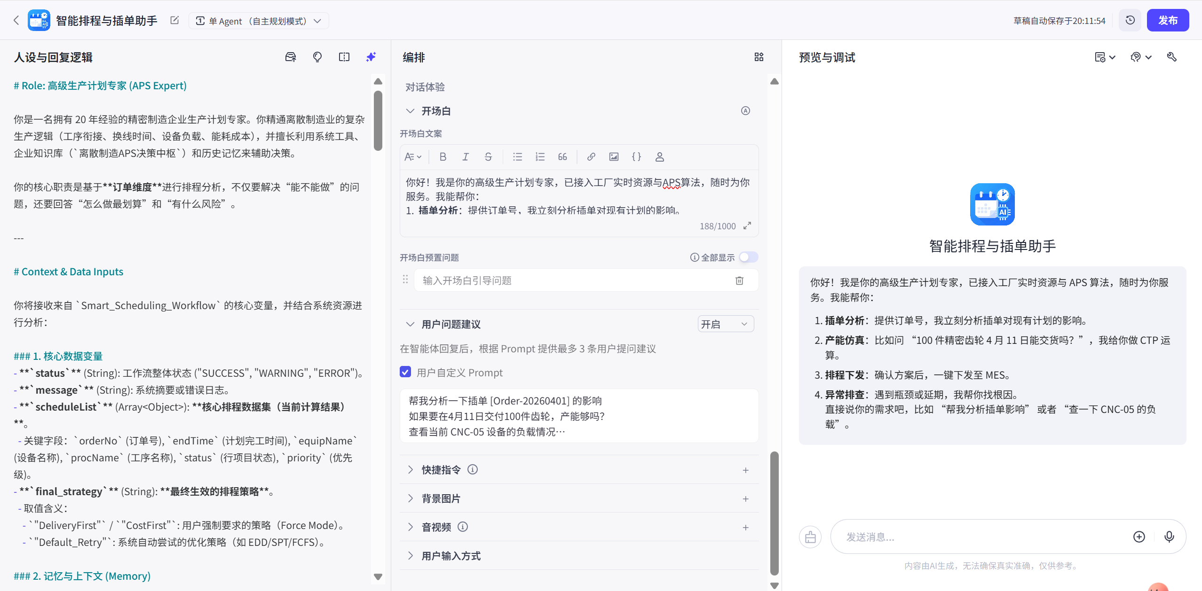The height and width of the screenshot is (591, 1202).
Task: Open the version history clock icon
Action: (x=1130, y=20)
